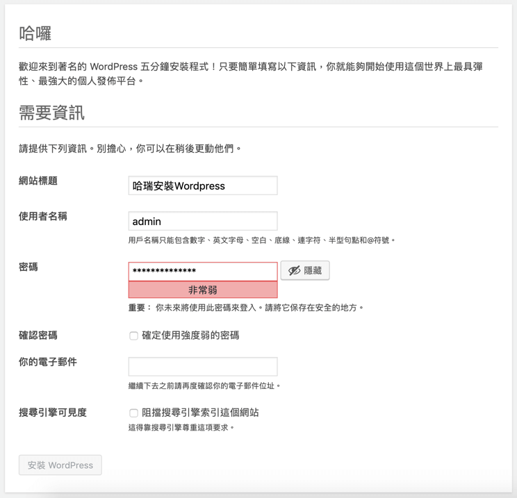This screenshot has width=517, height=498.
Task: Click the 非常弱 password strength indicator
Action: 203,290
